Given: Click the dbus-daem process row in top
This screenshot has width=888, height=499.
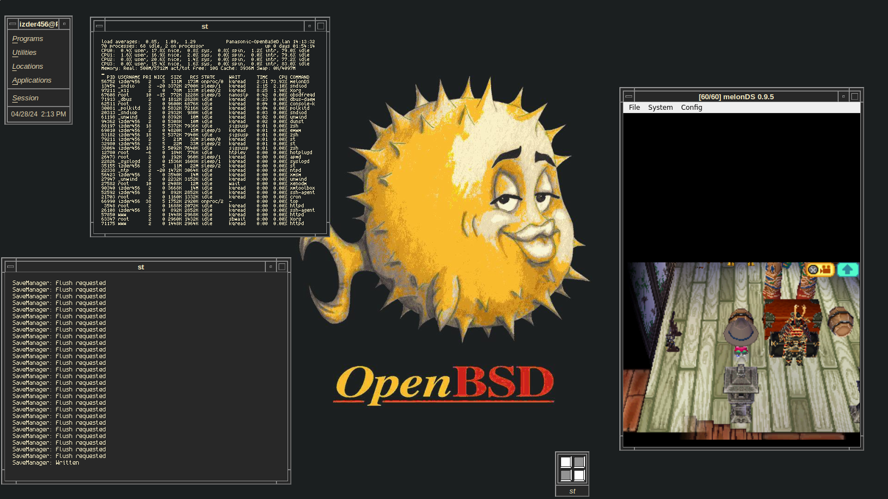Looking at the screenshot, I should (208, 99).
